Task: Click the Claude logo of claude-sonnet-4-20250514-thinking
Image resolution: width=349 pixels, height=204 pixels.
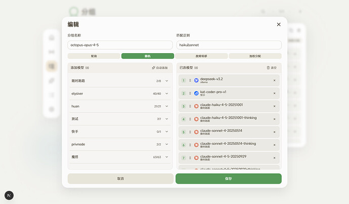Action: 196,145
